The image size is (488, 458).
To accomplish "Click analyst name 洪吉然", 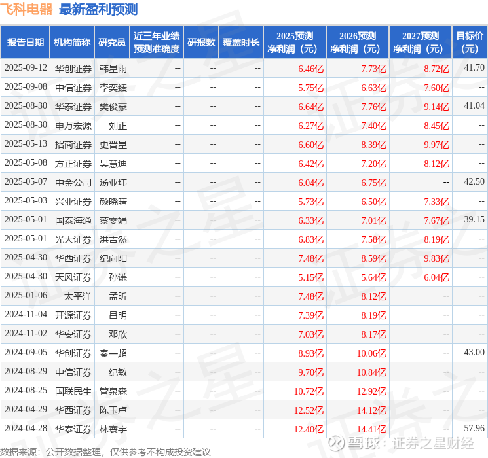I will [113, 239].
